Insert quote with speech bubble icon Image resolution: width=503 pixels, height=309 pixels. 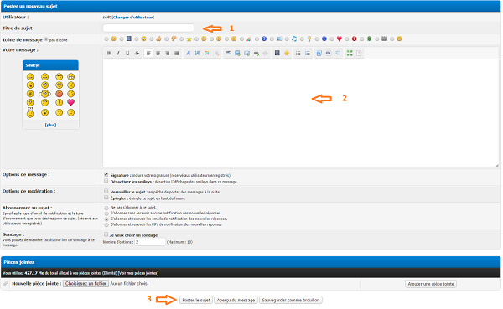(338, 54)
